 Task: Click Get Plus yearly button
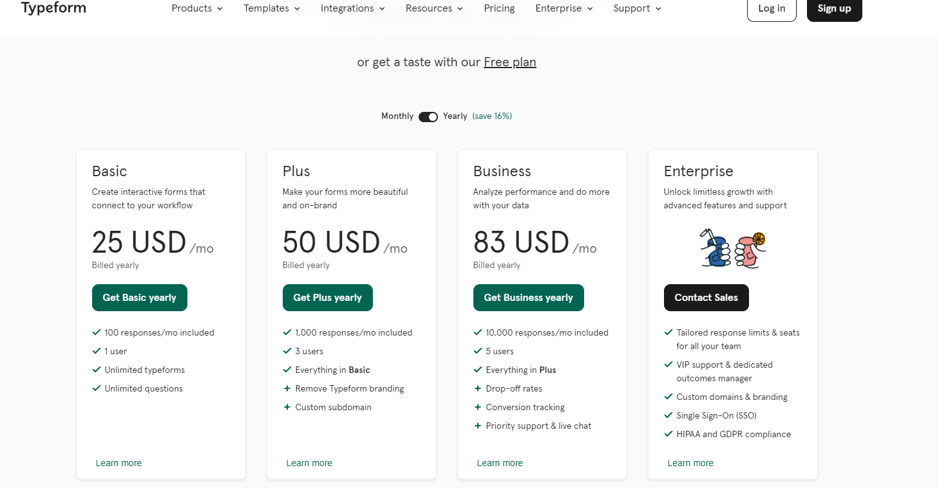[x=328, y=298]
